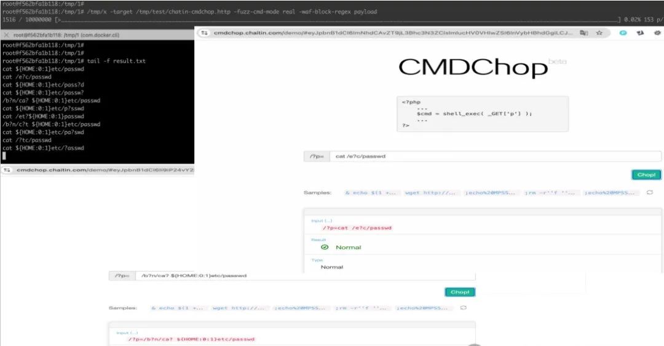Click terminal line 'cat ${HOME:0:1}etc/pa?swd'
The image size is (664, 346).
(43, 132)
